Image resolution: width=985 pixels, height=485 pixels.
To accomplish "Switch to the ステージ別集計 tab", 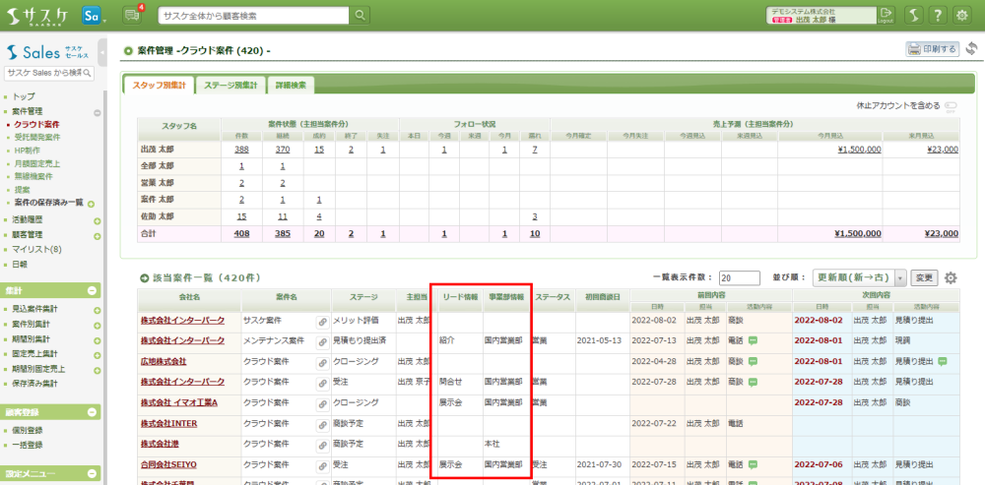I will [x=230, y=86].
